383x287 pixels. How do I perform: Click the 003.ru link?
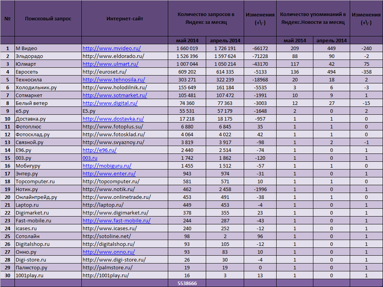pyautogui.click(x=90, y=158)
